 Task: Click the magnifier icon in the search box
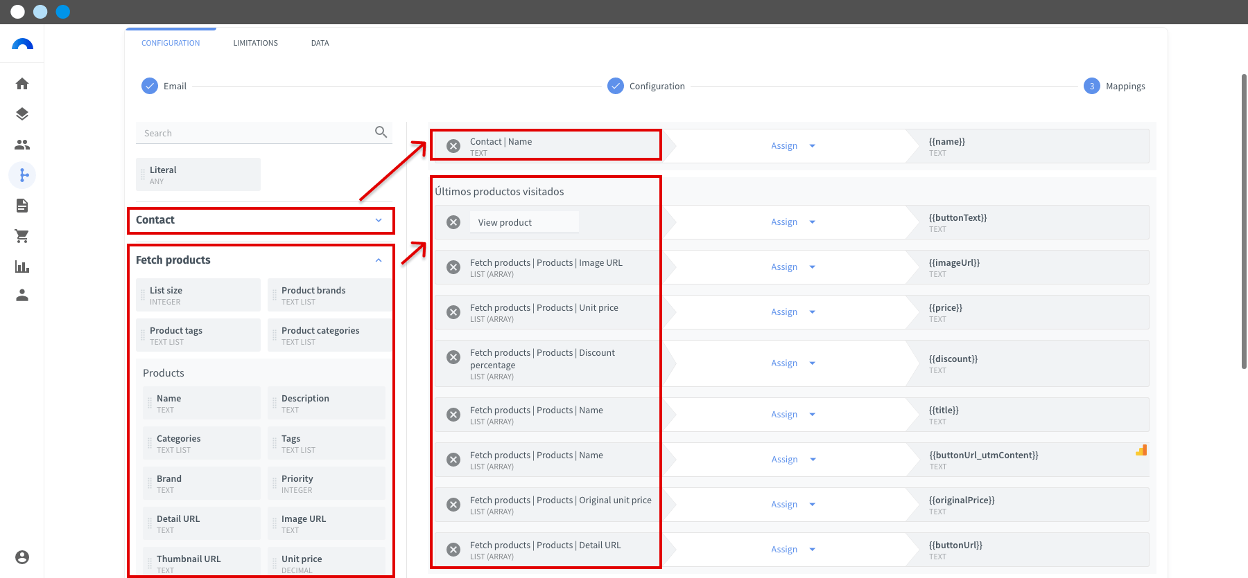pyautogui.click(x=381, y=132)
